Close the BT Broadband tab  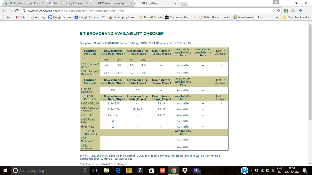click(x=175, y=3)
